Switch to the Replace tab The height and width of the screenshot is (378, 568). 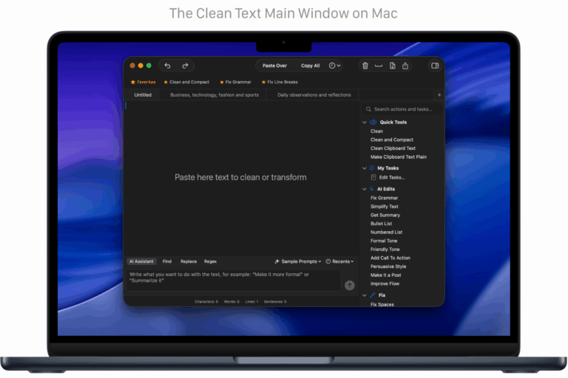pyautogui.click(x=189, y=261)
